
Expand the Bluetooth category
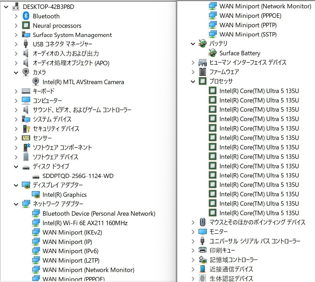pos(16,16)
